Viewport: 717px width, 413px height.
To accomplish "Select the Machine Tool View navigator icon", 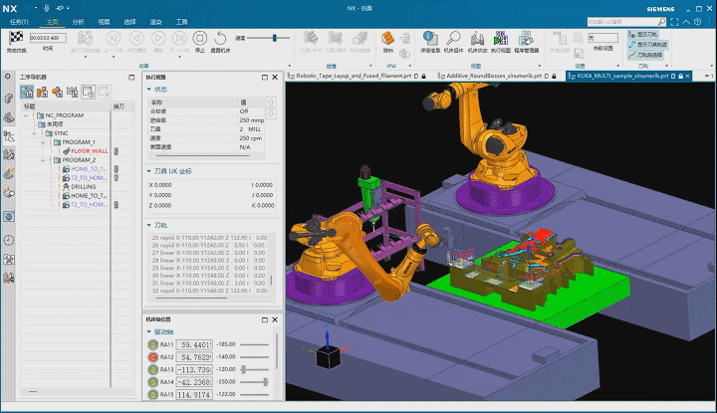I will point(42,92).
